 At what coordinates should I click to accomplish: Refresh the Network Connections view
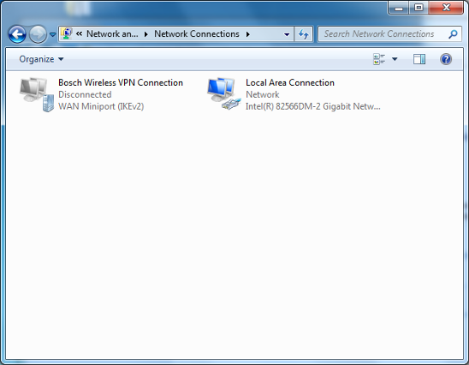tap(304, 34)
